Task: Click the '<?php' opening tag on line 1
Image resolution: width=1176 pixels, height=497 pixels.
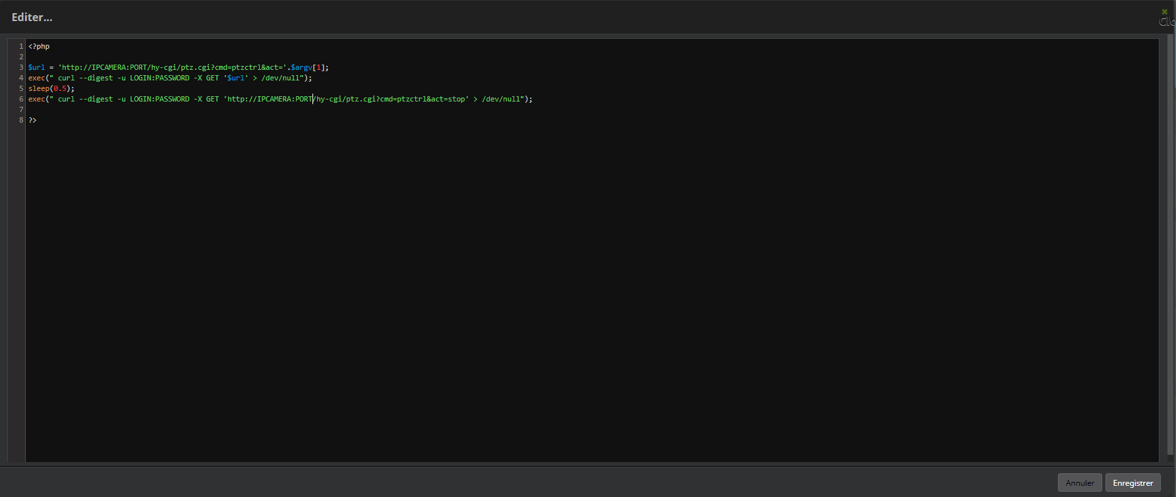Action: pos(39,46)
